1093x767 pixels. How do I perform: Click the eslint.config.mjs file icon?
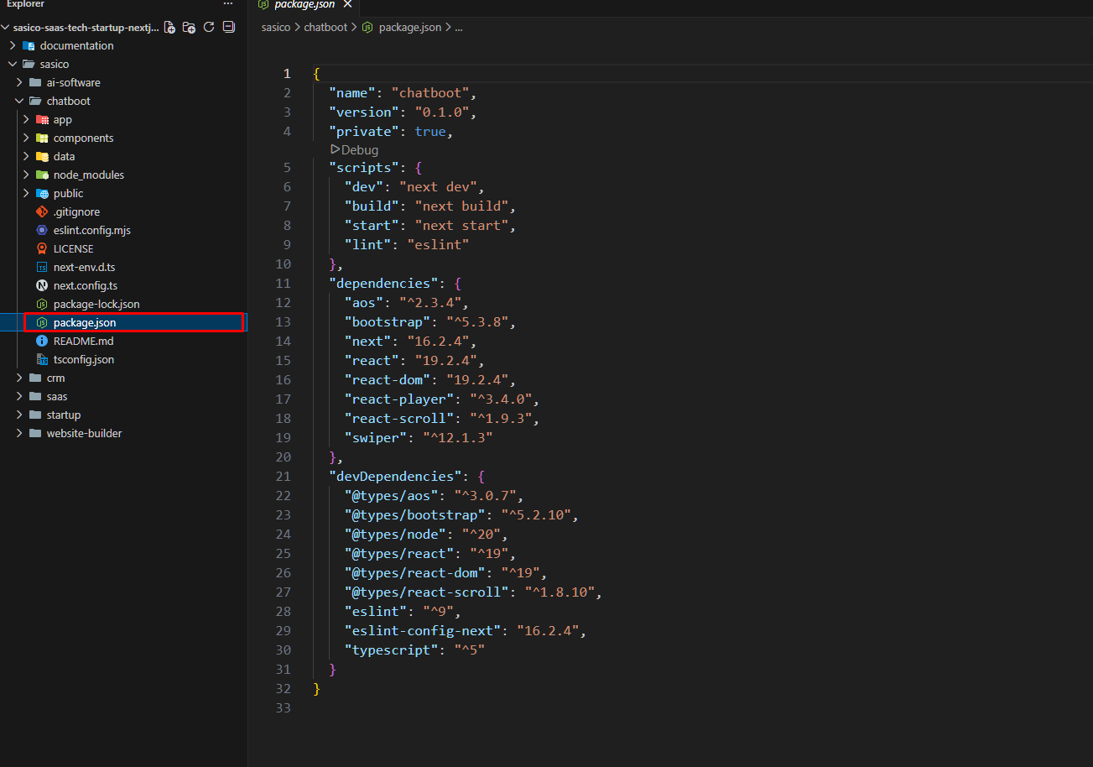42,230
